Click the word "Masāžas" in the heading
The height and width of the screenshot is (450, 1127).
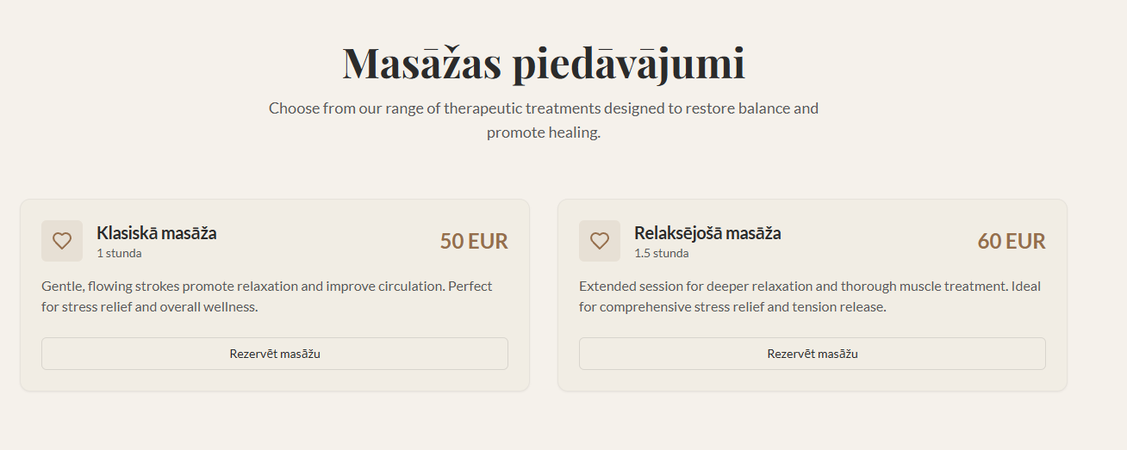click(x=422, y=63)
